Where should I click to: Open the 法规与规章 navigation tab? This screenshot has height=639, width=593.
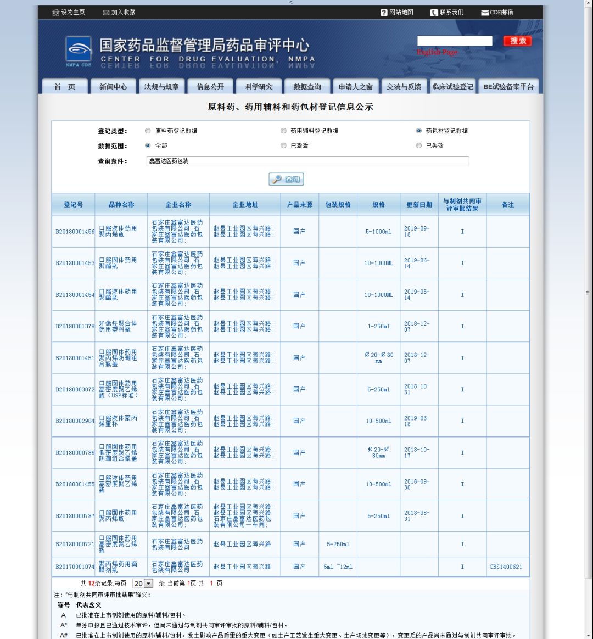click(x=162, y=86)
